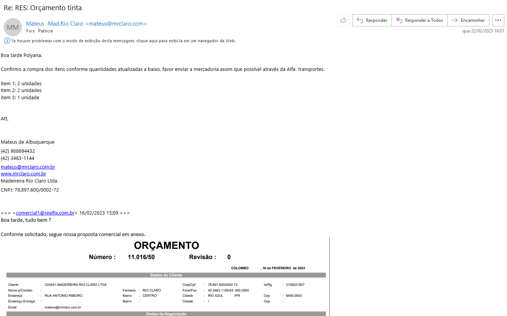Click the CNPJ 78.897.600/0002-72 signature line
Screen dimensions: 507x316
pyautogui.click(x=30, y=190)
